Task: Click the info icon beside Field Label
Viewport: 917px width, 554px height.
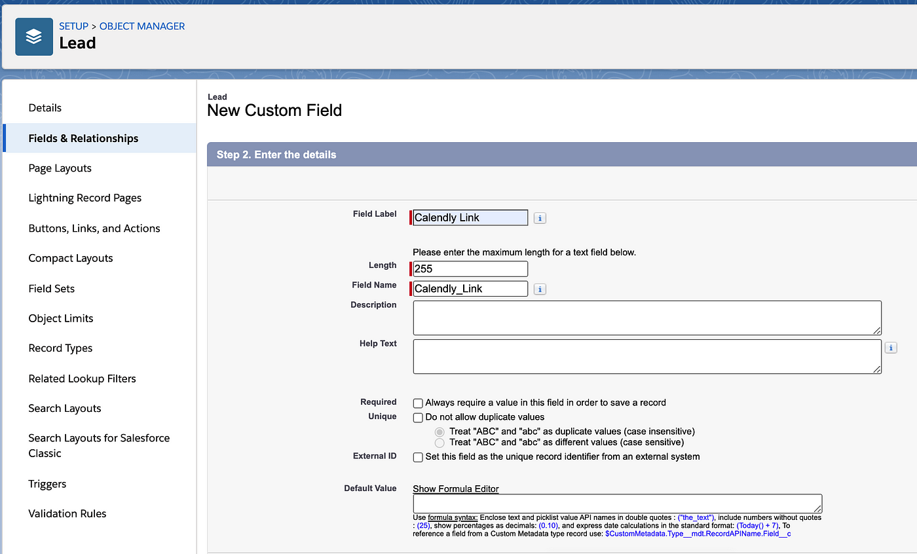Action: point(540,218)
